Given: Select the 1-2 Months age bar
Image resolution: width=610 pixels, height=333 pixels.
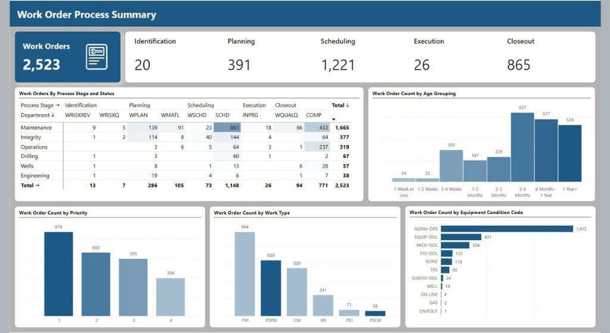Looking at the screenshot, I should [x=475, y=171].
